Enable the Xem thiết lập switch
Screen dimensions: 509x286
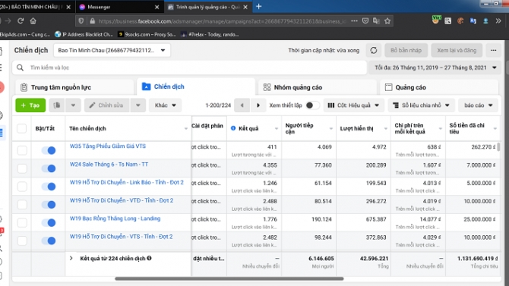click(312, 105)
